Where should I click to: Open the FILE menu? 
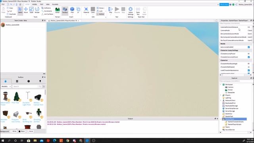point(3,4)
